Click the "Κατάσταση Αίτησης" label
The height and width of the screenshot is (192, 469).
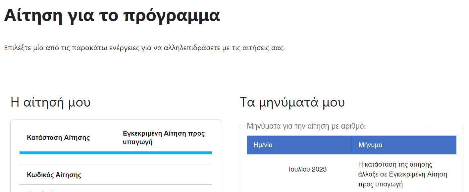[58, 138]
